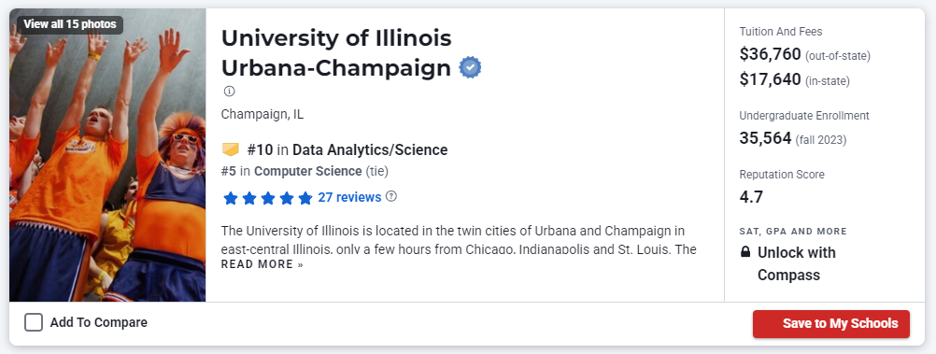Open the University of Illinois Urbana-Champaign title

(336, 53)
